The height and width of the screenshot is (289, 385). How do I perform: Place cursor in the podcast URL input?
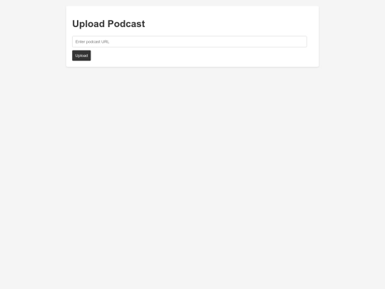click(190, 41)
